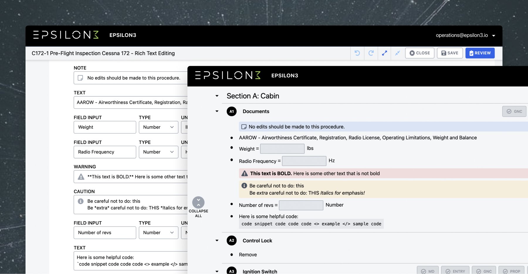
Task: Open Type dropdown for Radio Frequency field
Action: (158, 152)
